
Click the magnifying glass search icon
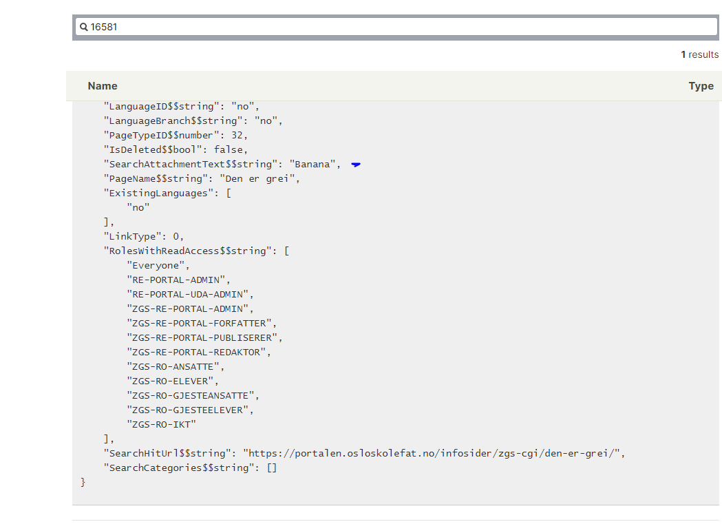point(84,27)
